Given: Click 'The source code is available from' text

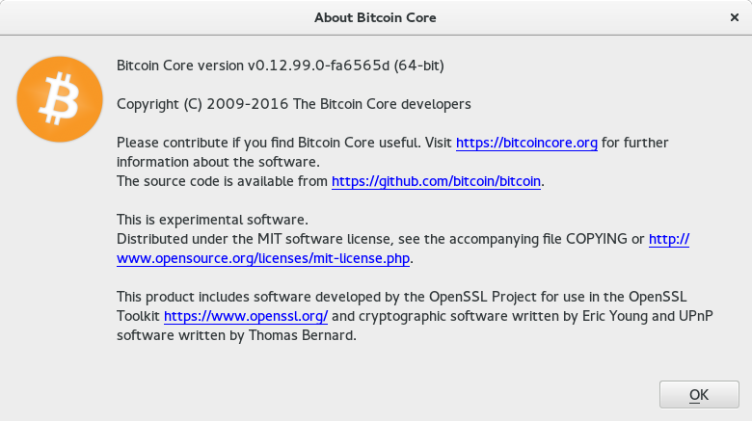Looking at the screenshot, I should click(222, 180).
